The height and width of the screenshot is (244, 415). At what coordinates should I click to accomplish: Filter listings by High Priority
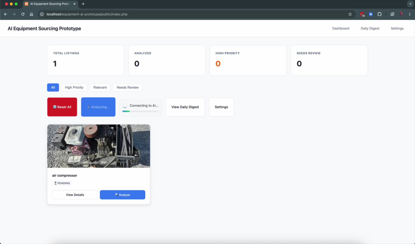[x=74, y=87]
